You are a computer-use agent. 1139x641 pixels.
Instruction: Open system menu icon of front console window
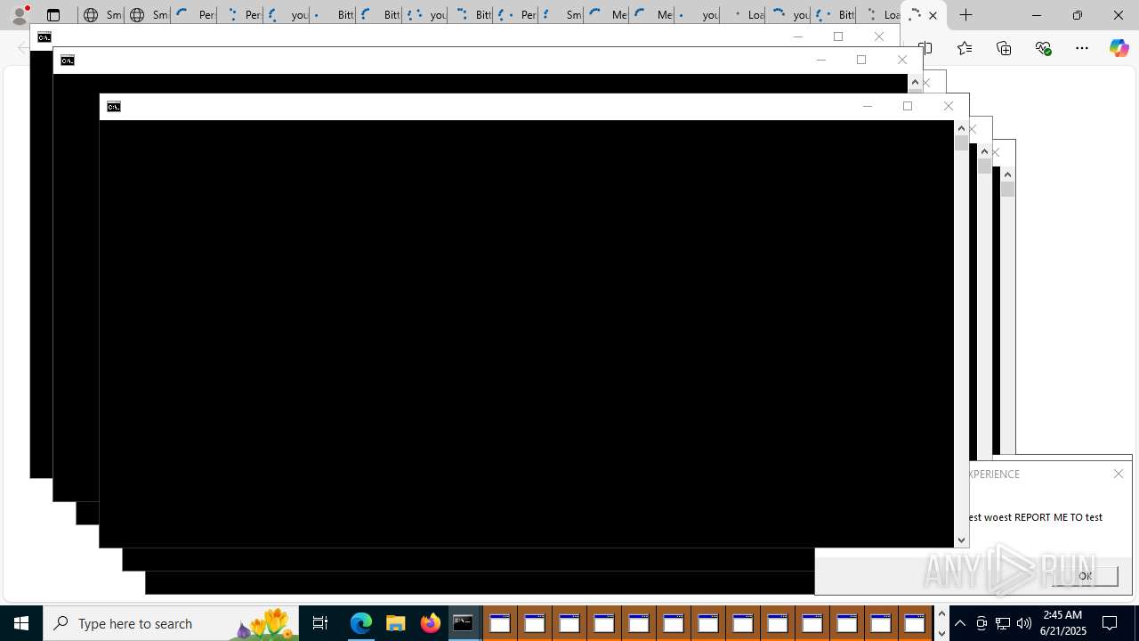point(114,107)
